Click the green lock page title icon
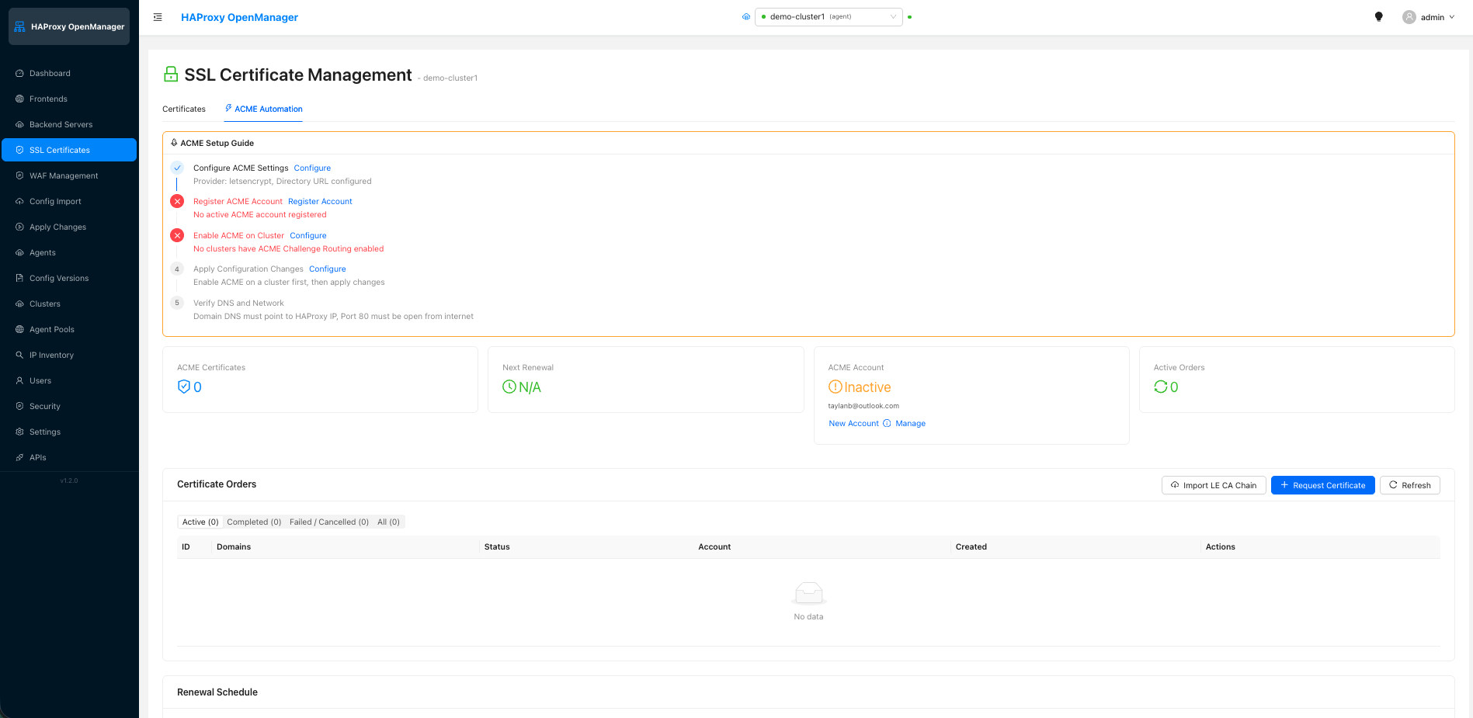 click(171, 75)
